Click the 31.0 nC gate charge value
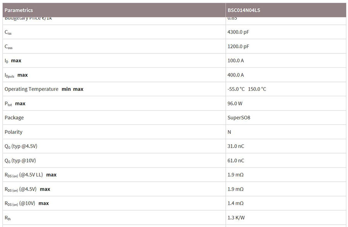 point(236,146)
